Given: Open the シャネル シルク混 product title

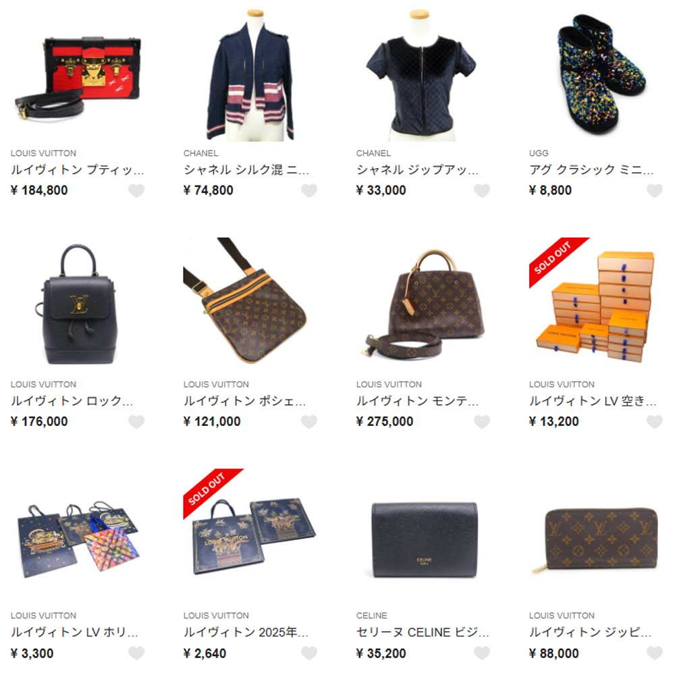Looking at the screenshot, I should tap(246, 169).
